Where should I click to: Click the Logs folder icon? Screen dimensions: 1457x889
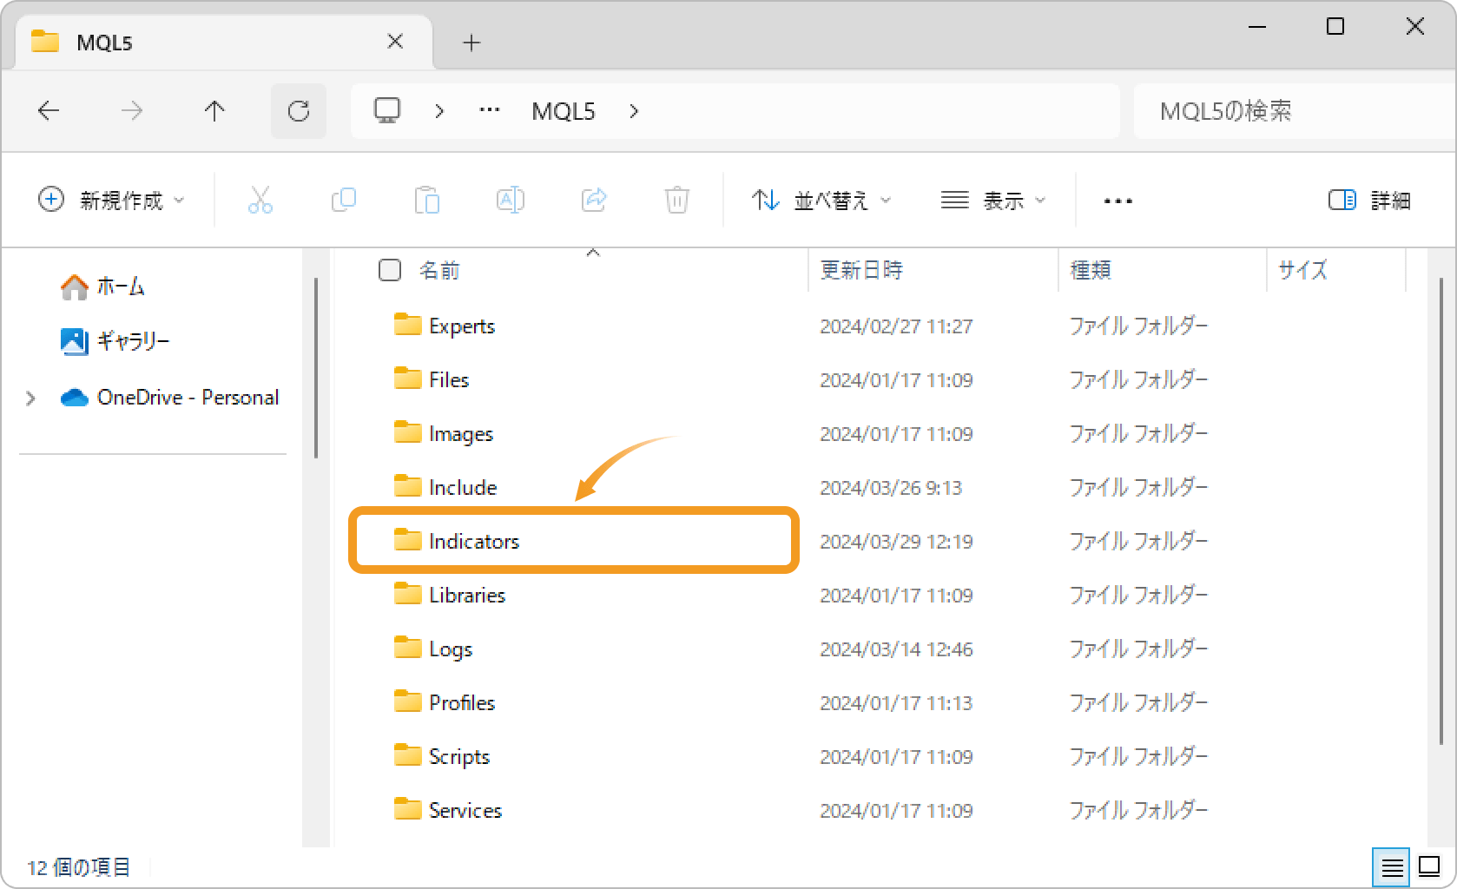click(x=407, y=648)
